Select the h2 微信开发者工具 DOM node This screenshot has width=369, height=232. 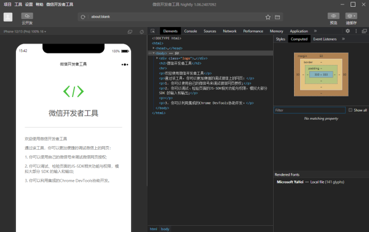pyautogui.click(x=180, y=63)
